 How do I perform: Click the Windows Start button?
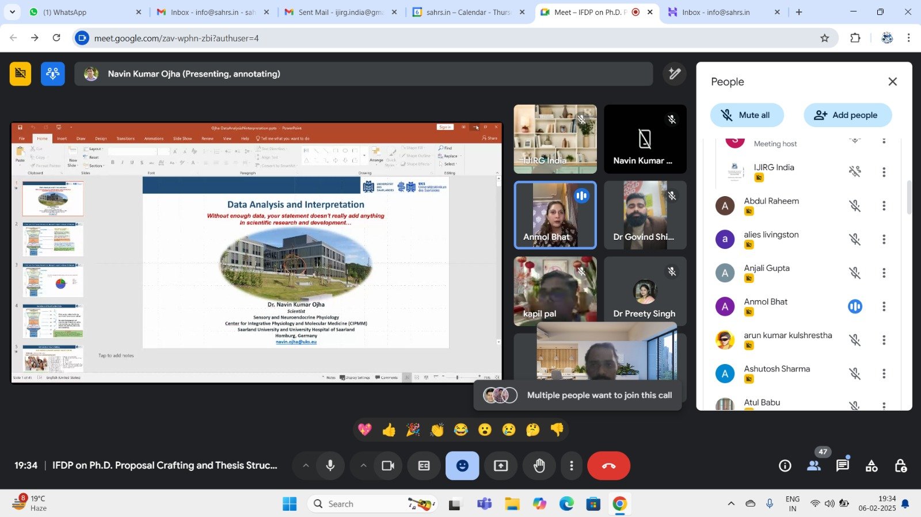tap(290, 504)
